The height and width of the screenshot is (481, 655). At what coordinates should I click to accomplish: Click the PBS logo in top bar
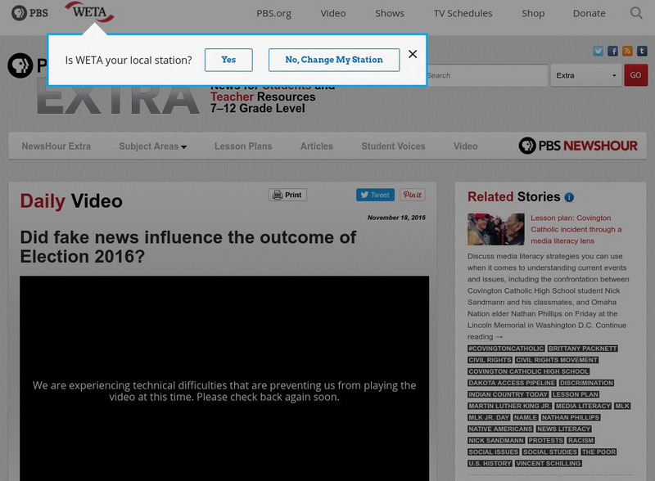[29, 13]
